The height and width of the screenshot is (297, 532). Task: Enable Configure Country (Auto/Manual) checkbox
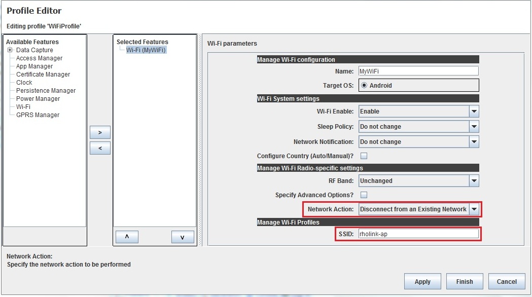point(364,156)
